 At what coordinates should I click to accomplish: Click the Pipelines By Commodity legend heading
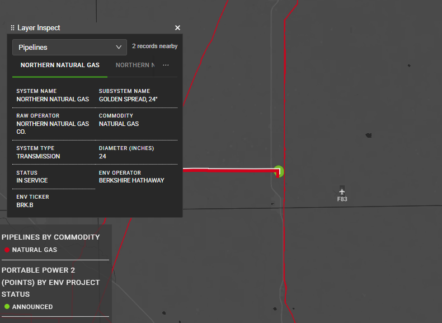click(x=50, y=237)
